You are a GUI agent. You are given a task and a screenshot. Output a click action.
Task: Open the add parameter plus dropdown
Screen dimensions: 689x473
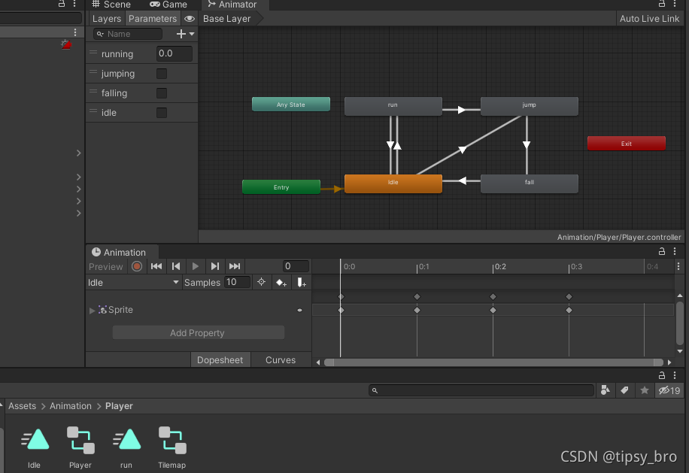(185, 34)
